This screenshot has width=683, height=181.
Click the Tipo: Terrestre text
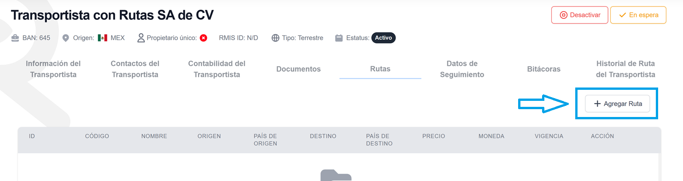(x=303, y=38)
